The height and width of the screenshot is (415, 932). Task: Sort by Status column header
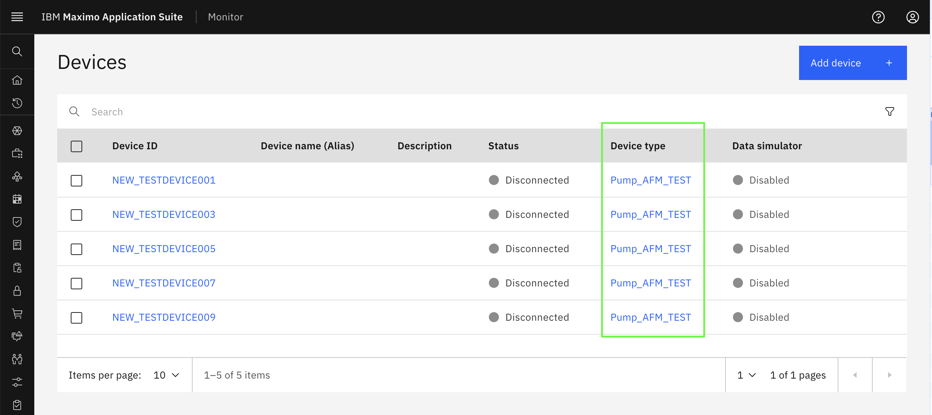[503, 146]
